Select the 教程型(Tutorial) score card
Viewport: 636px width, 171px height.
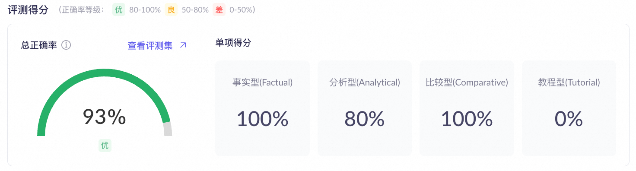pyautogui.click(x=569, y=108)
